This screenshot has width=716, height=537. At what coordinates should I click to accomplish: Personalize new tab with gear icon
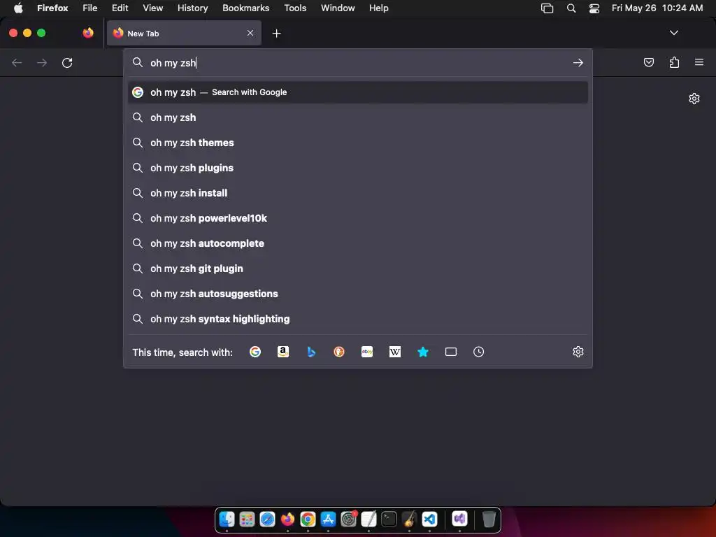[x=694, y=99]
